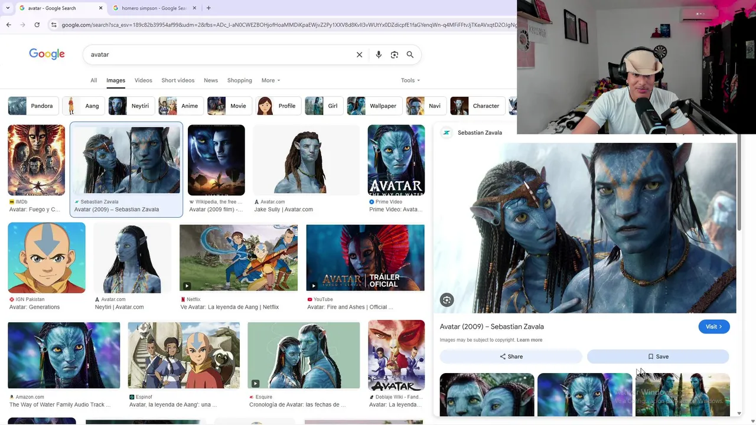Open the Short videos tab
Image resolution: width=756 pixels, height=425 pixels.
click(x=178, y=80)
